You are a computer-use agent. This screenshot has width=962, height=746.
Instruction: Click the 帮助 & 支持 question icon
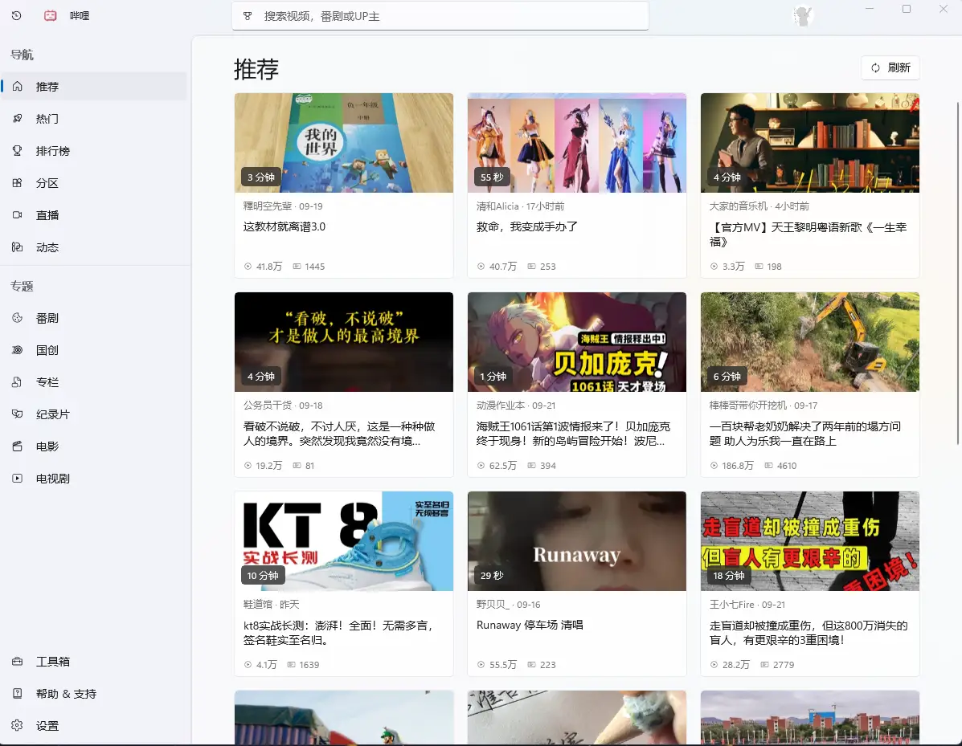coord(17,693)
